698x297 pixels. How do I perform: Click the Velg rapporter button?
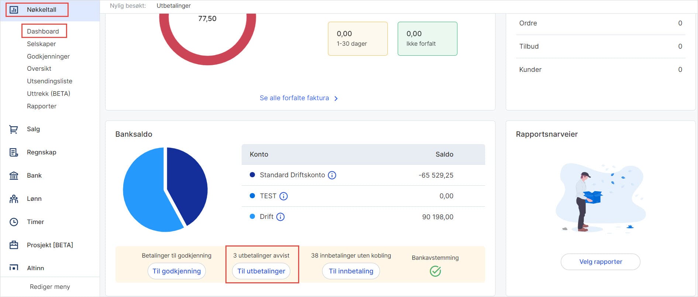coord(601,262)
